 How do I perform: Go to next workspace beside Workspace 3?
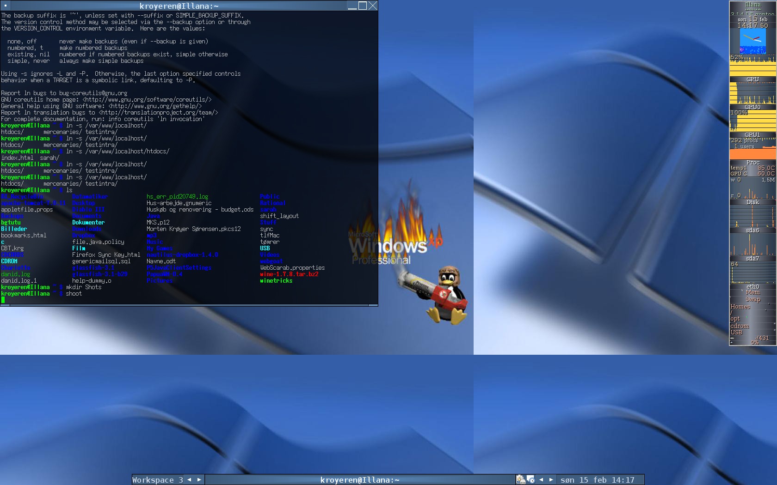(x=199, y=479)
